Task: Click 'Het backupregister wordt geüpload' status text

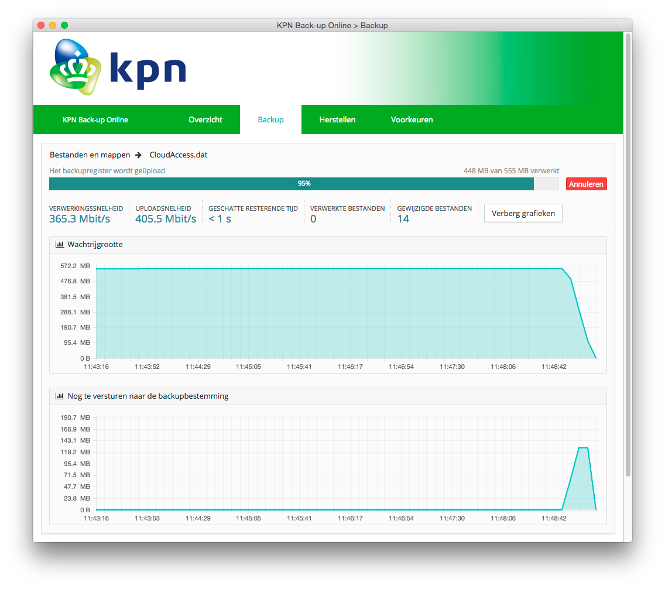Action: pos(107,171)
